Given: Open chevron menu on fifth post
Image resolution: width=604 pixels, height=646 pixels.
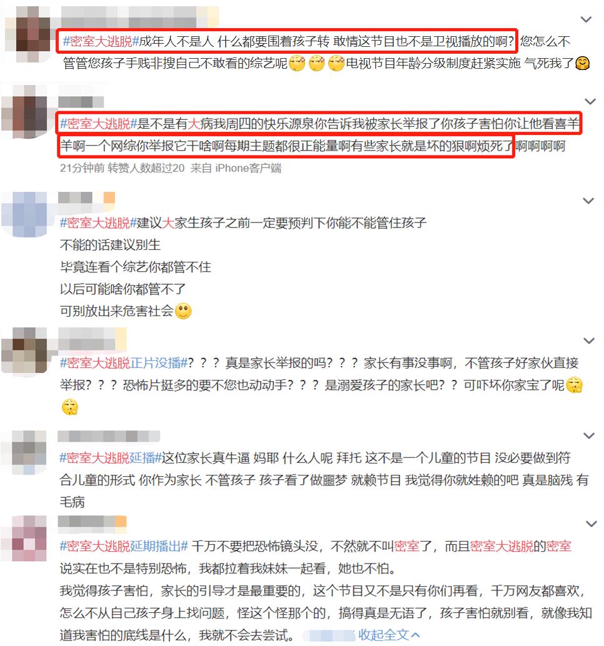Looking at the screenshot, I should 589,435.
